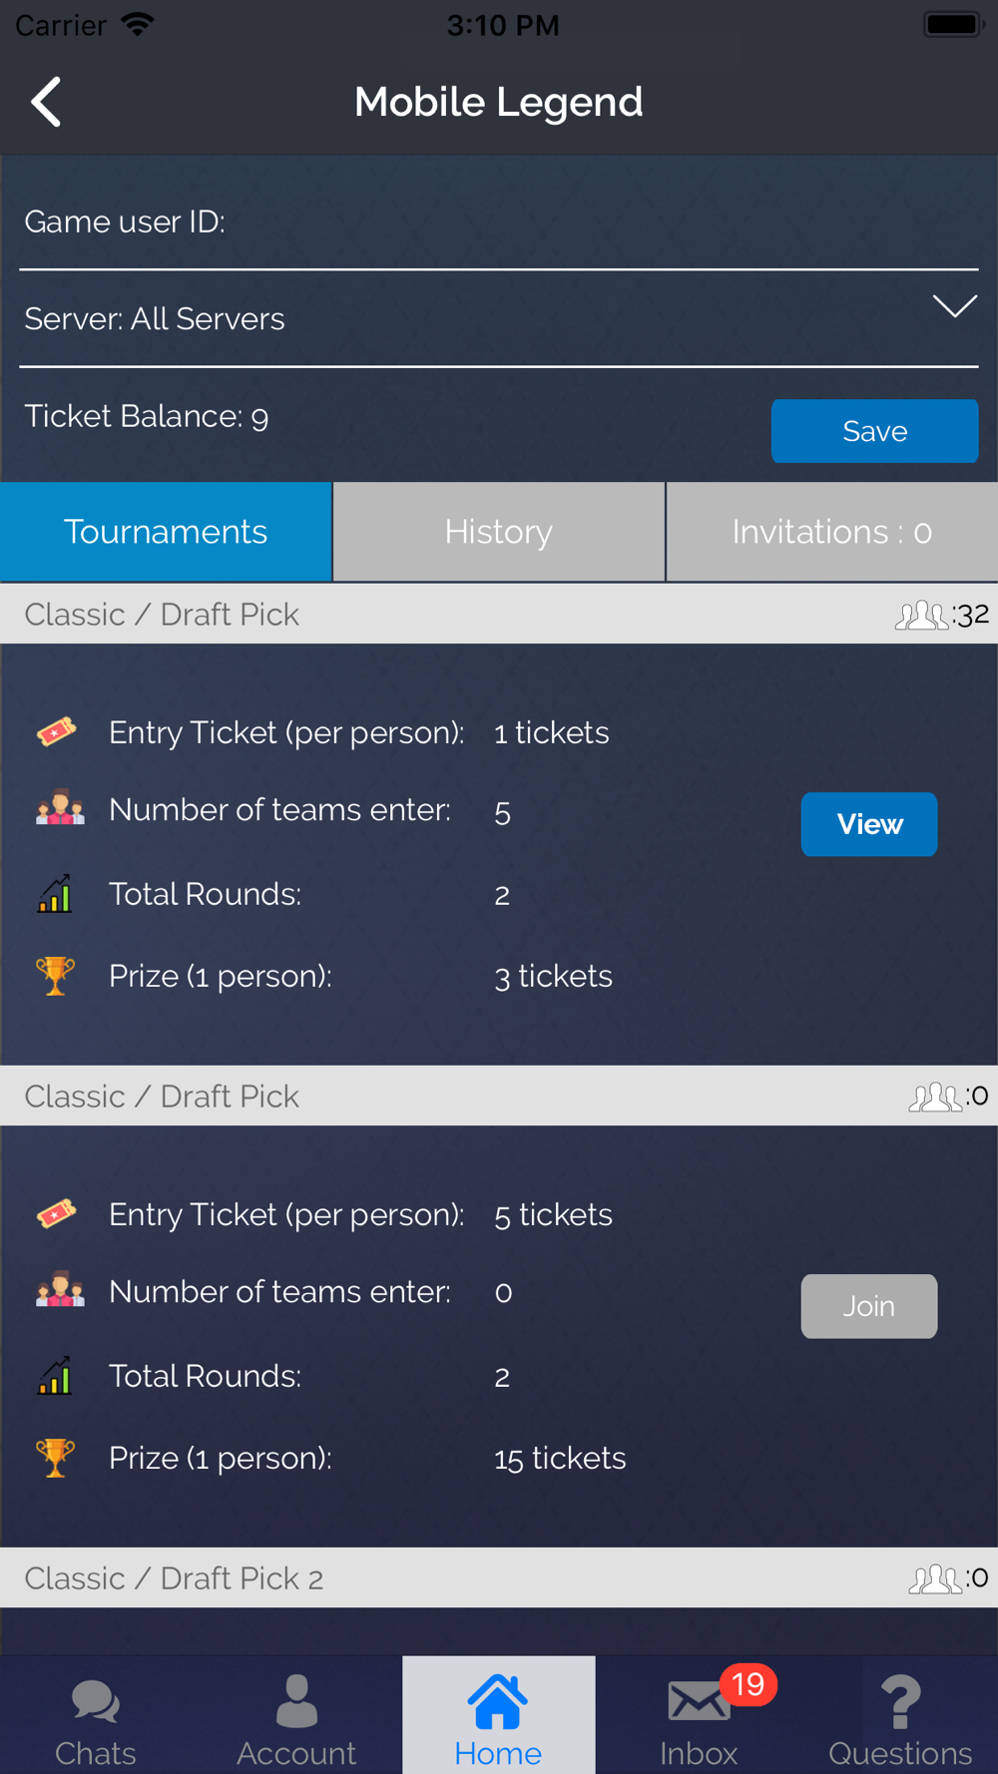Join the 5 tickets tournament
Viewport: 998px width, 1774px height.
coord(869,1306)
